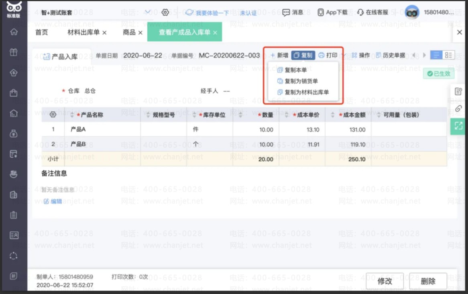Click the shopping bag icon in sidebar
The image size is (468, 294).
click(14, 93)
